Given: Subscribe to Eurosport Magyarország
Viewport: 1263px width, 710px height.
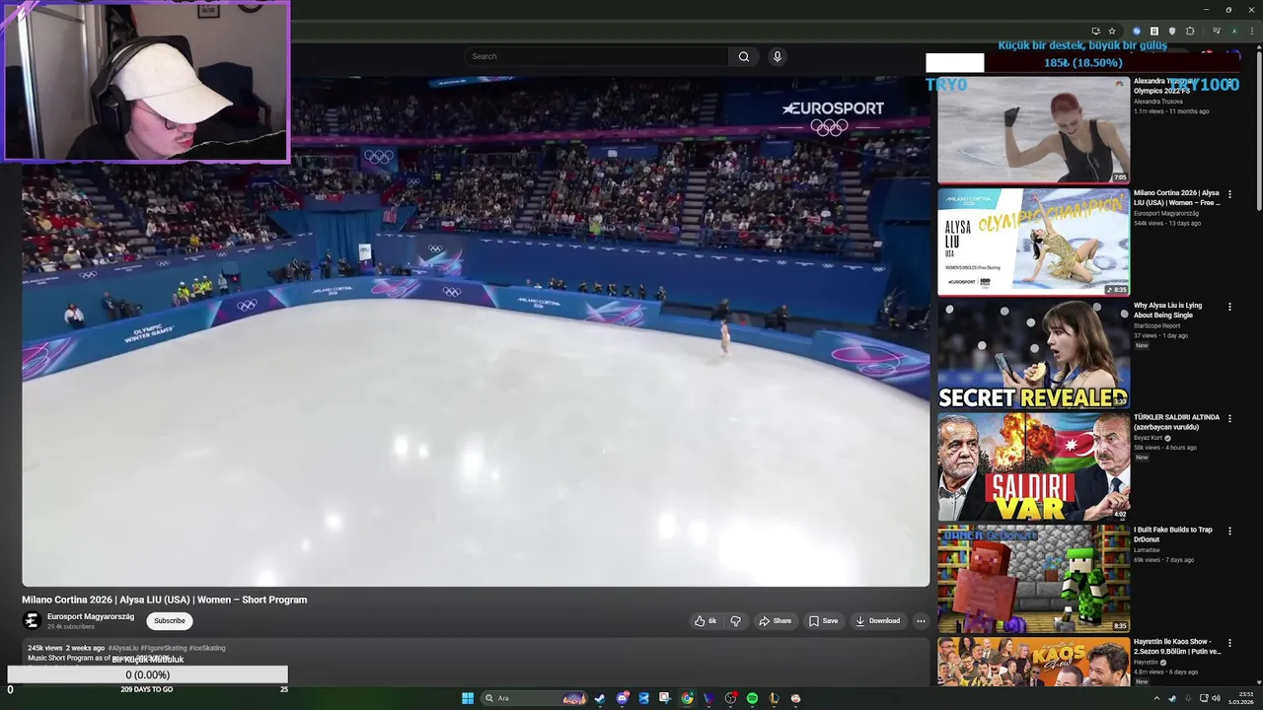Looking at the screenshot, I should pyautogui.click(x=170, y=621).
